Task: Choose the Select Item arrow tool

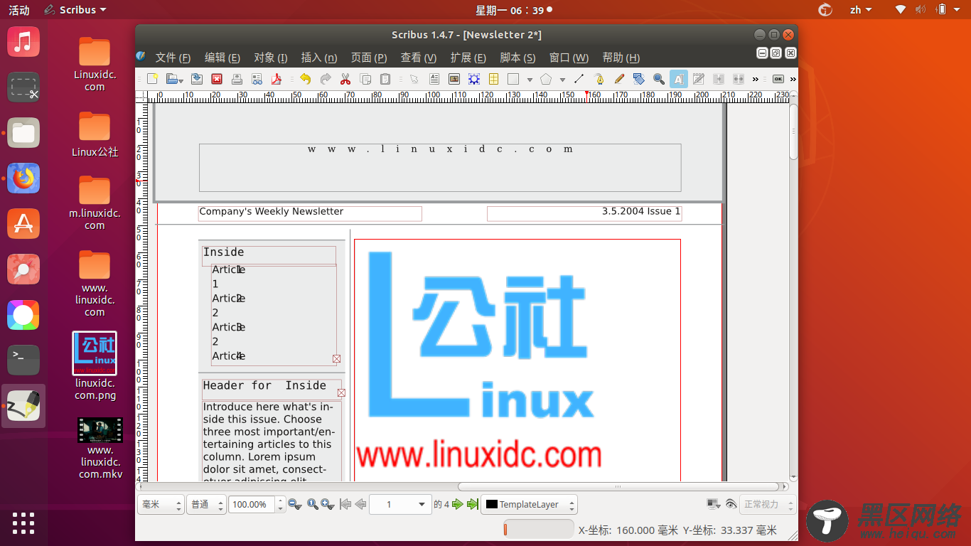Action: click(414, 79)
